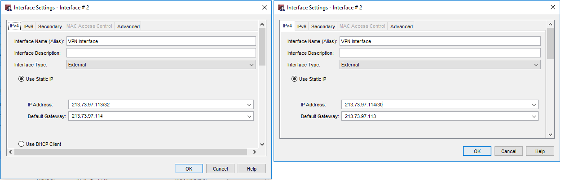The width and height of the screenshot is (561, 180).
Task: Select Use DHCP Client radio button
Action: click(x=21, y=144)
